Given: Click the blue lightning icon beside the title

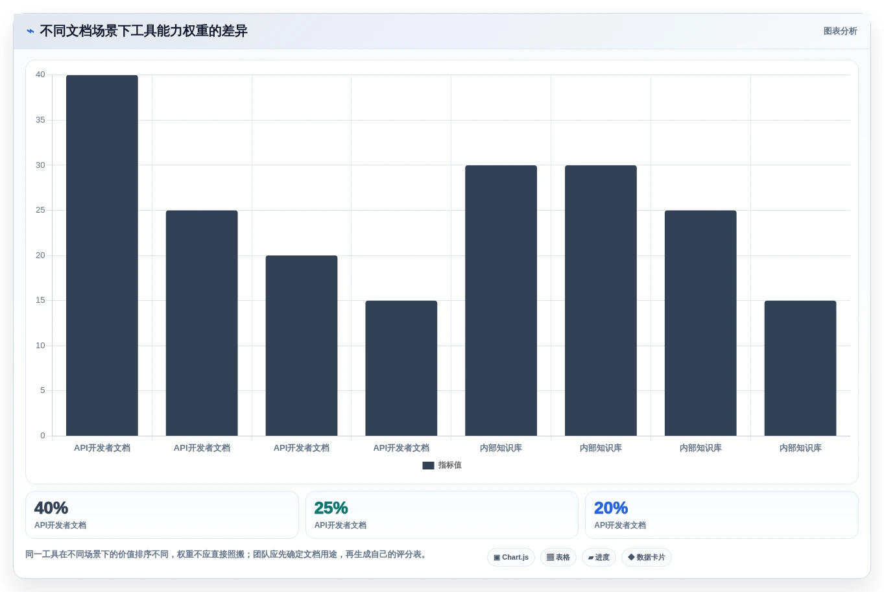Looking at the screenshot, I should (x=30, y=31).
